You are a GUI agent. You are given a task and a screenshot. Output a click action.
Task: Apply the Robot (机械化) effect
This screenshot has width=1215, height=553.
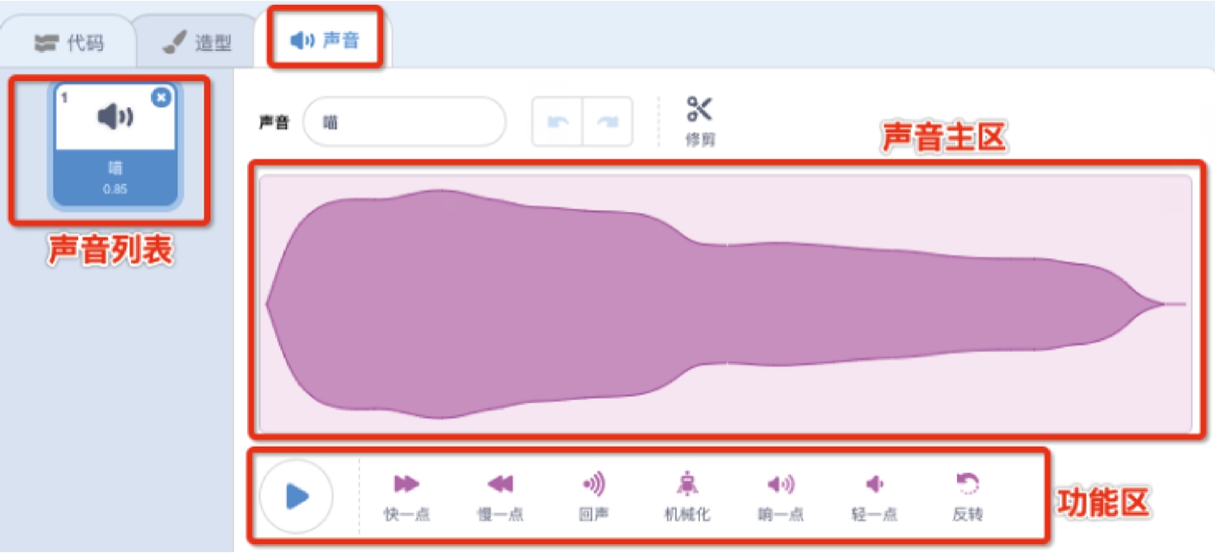[x=687, y=484]
